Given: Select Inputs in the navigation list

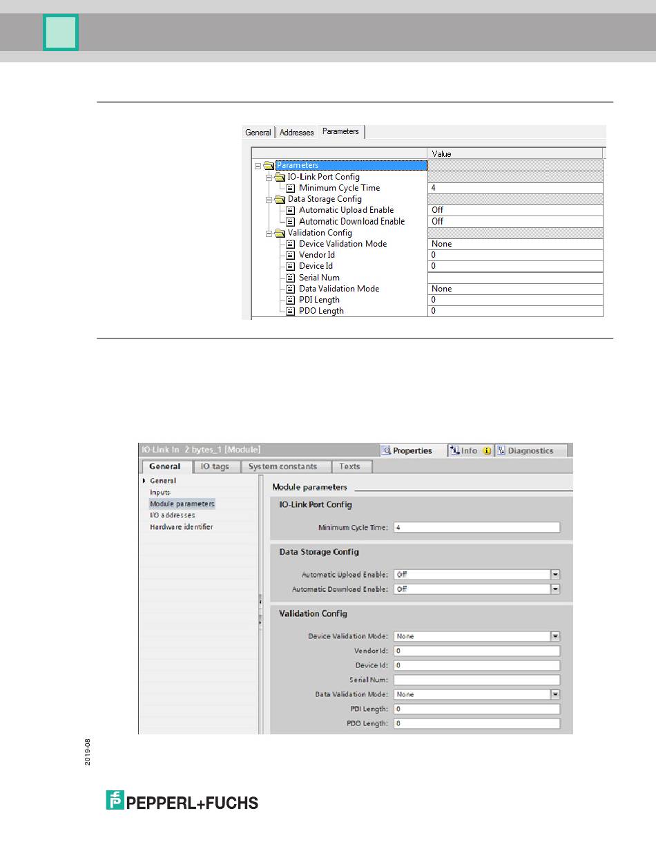Looking at the screenshot, I should click(160, 493).
